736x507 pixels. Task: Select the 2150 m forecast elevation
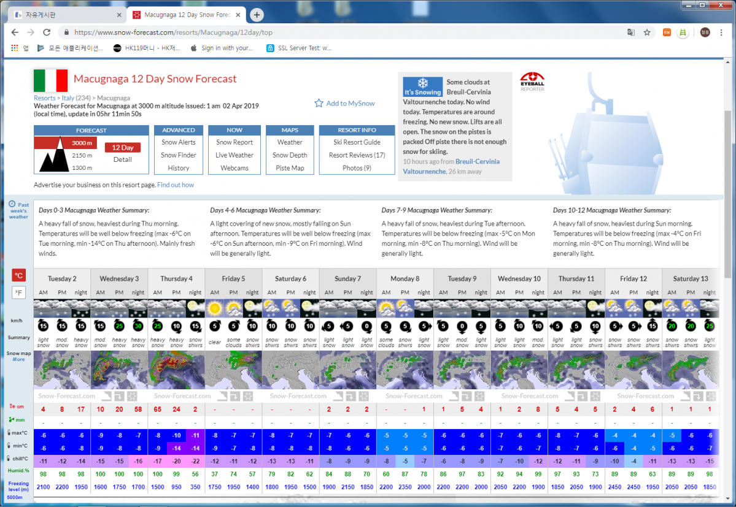pos(82,155)
